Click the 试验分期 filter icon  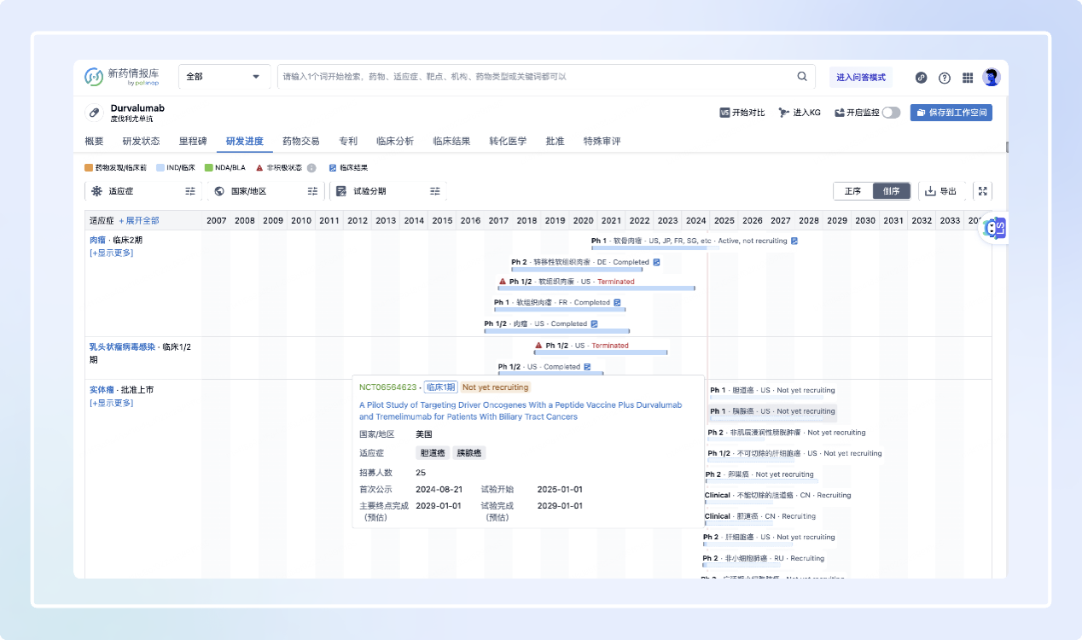click(x=341, y=191)
